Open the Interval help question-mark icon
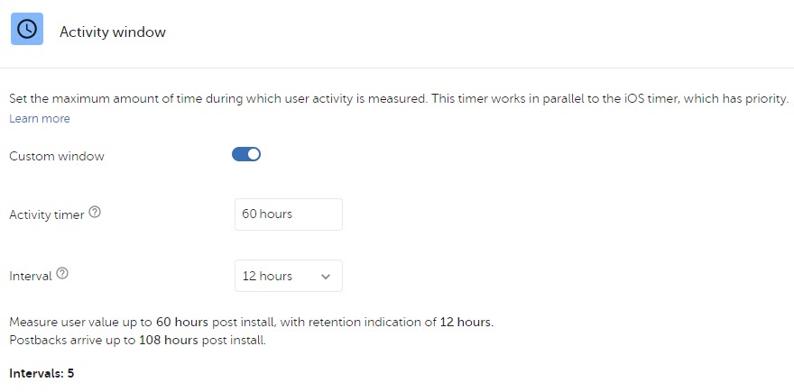The width and height of the screenshot is (794, 392). point(62,274)
